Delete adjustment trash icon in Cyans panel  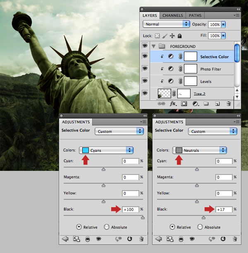pos(141,239)
